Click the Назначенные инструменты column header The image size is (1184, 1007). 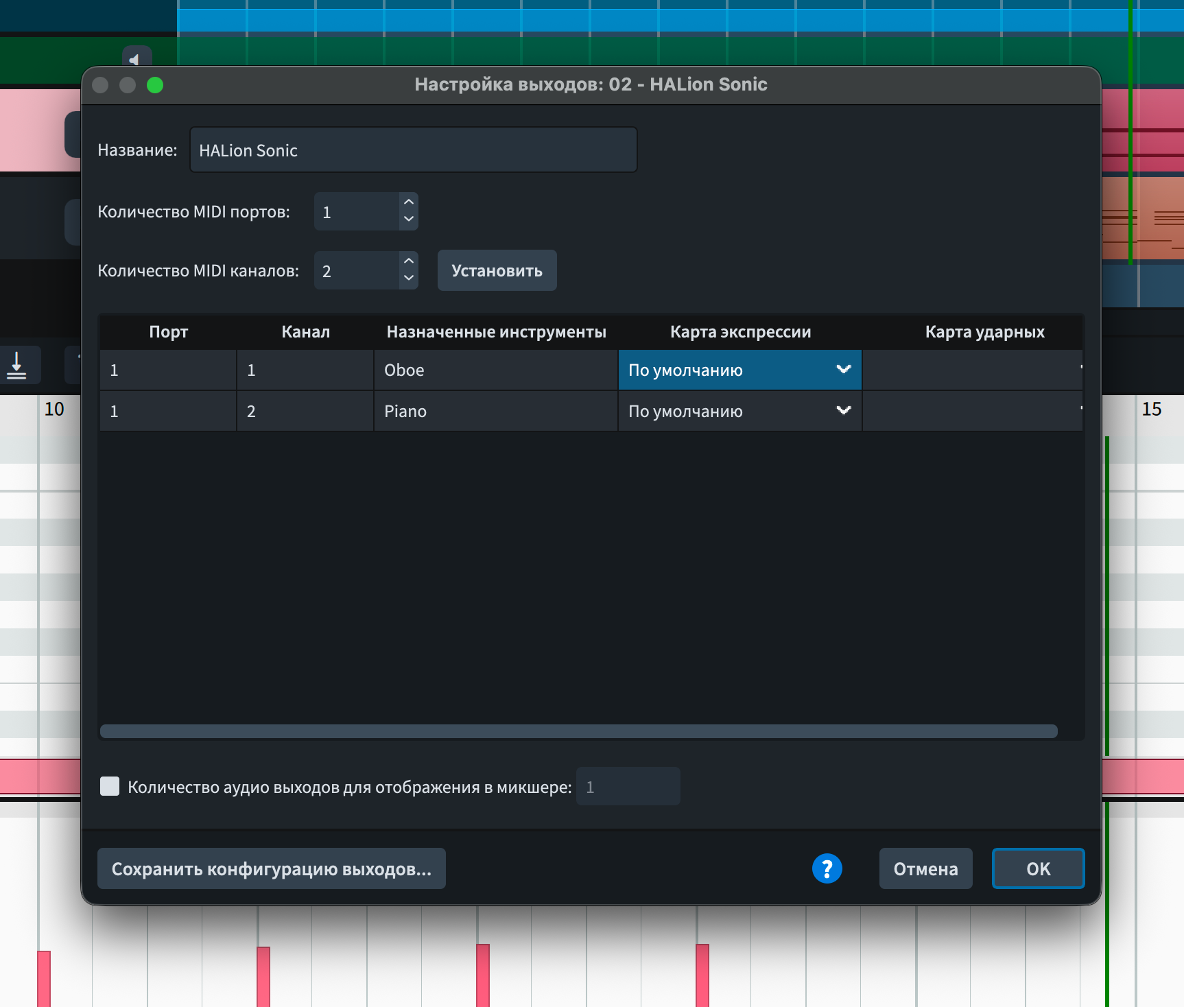click(497, 332)
